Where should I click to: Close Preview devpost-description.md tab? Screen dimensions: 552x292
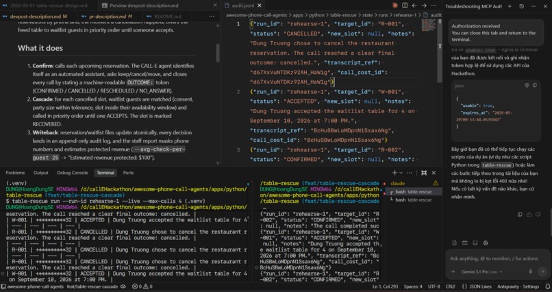point(215,5)
